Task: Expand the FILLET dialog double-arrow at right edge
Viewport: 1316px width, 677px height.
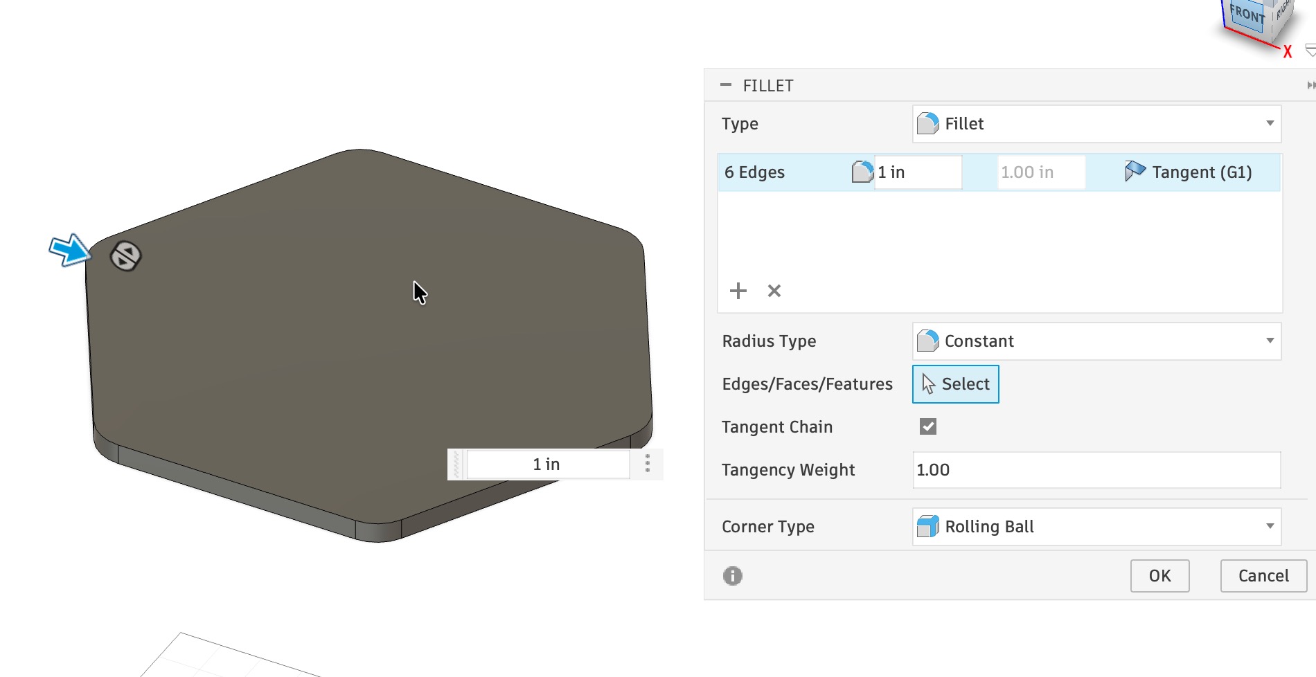Action: [x=1310, y=85]
